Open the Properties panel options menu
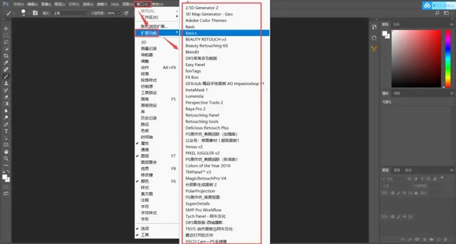The width and height of the screenshot is (456, 244). click(x=451, y=93)
